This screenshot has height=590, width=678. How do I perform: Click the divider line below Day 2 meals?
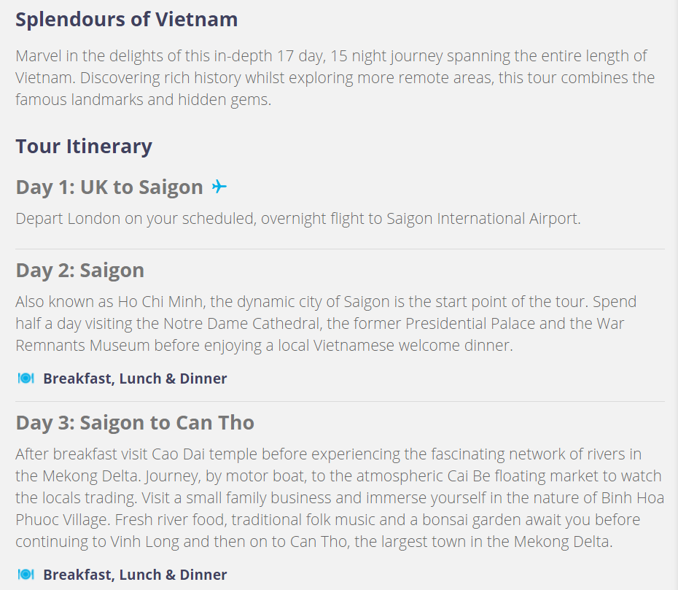point(340,401)
